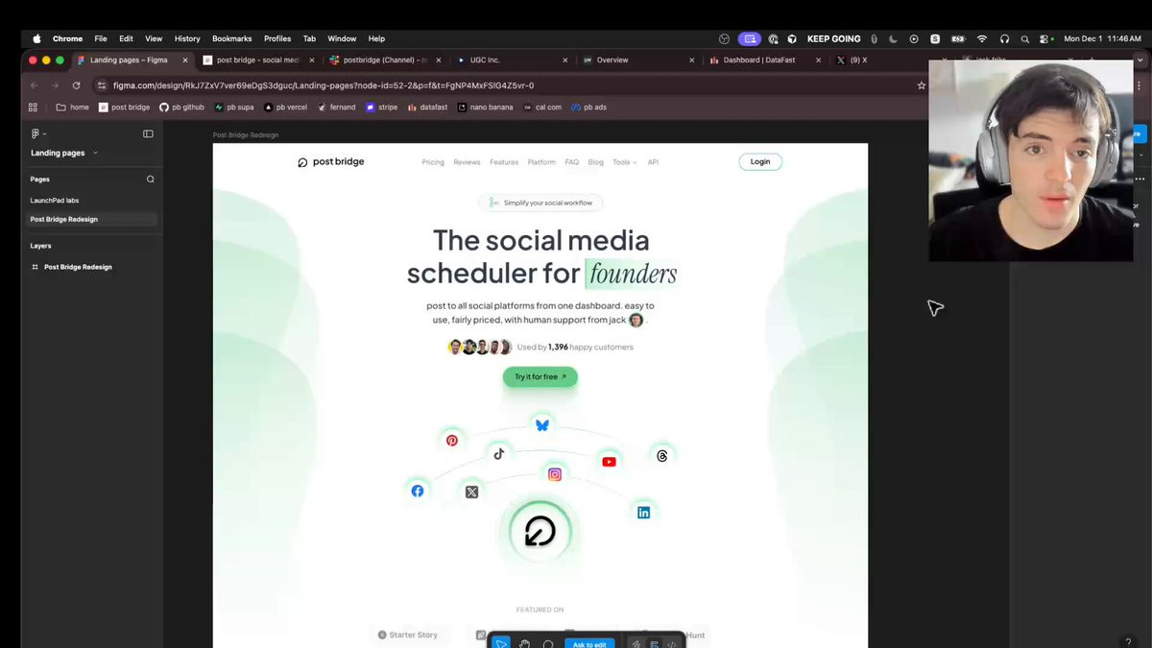Click the LinkedIn icon in the design
This screenshot has width=1152, height=648.
[643, 513]
